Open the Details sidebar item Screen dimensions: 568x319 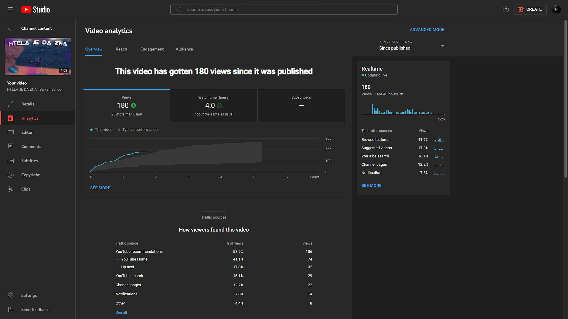tap(38, 104)
